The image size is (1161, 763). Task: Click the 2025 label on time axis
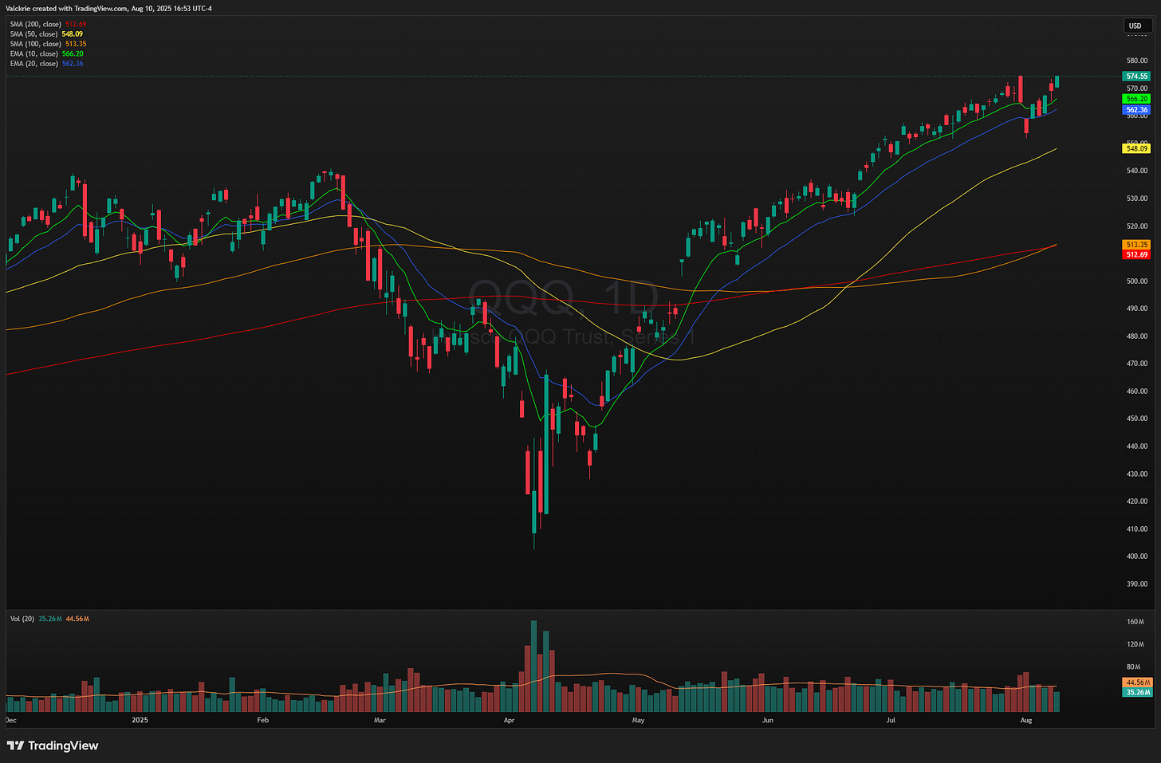coord(140,720)
